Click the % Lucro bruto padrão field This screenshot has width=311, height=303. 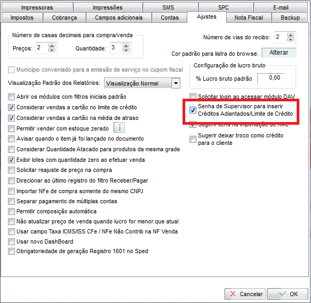click(271, 78)
